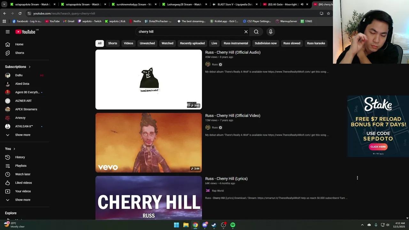Open Russ - Cherry Hill (Lyrics) title
This screenshot has height=230, width=409.
[226, 179]
